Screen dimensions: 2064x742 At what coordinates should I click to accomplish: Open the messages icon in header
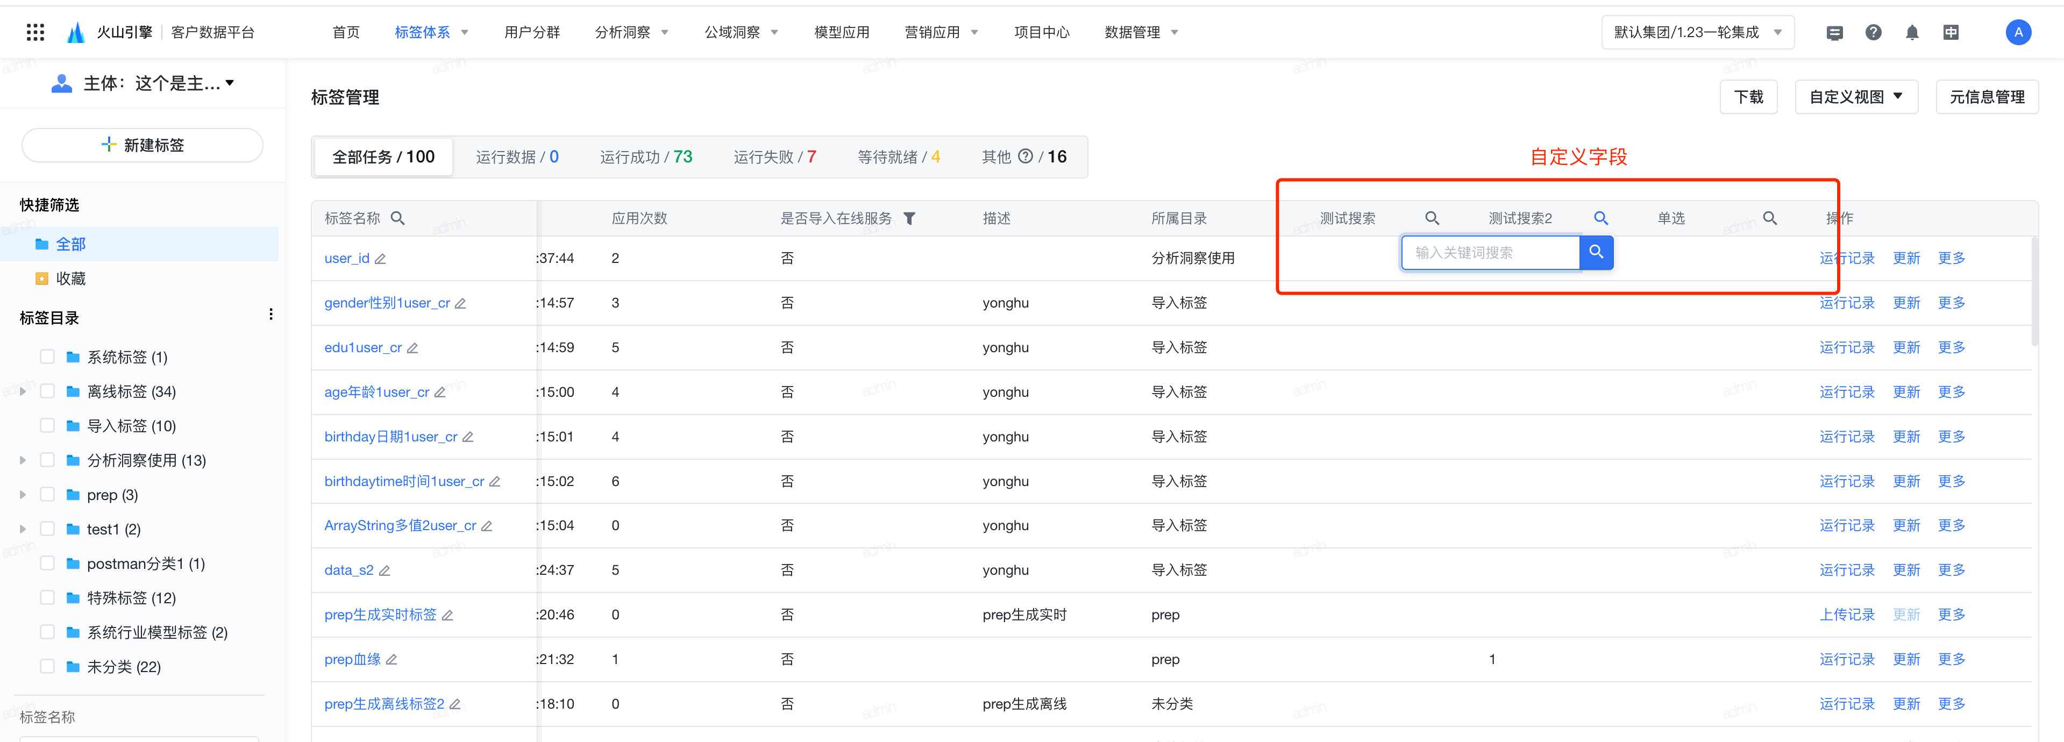[x=1835, y=33]
